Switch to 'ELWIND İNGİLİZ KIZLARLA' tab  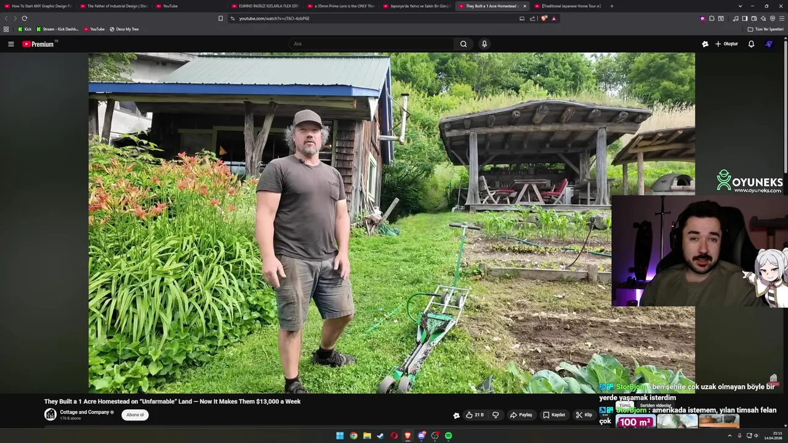[x=265, y=6]
